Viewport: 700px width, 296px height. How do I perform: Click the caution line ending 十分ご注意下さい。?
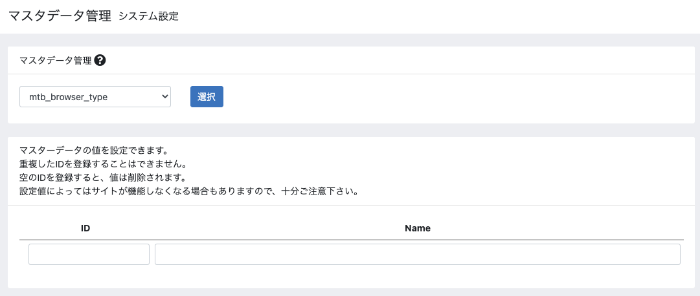point(189,192)
